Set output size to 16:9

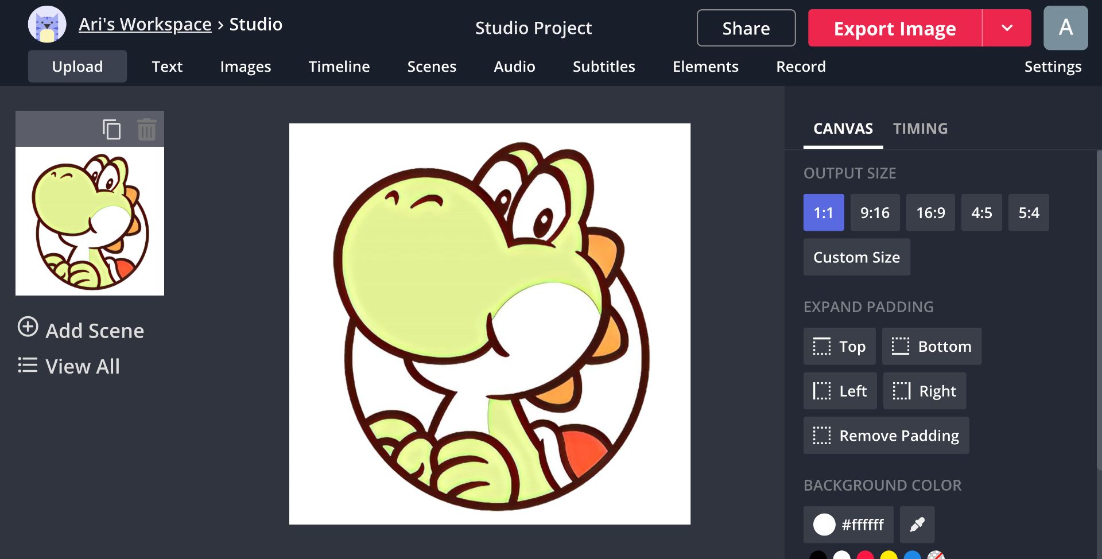tap(930, 213)
